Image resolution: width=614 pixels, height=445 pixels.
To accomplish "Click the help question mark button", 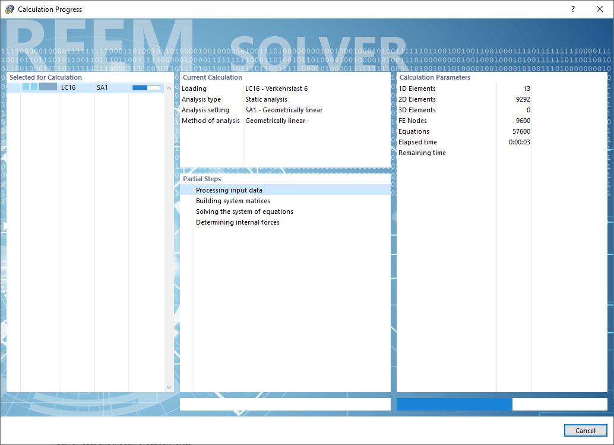I will pos(573,9).
